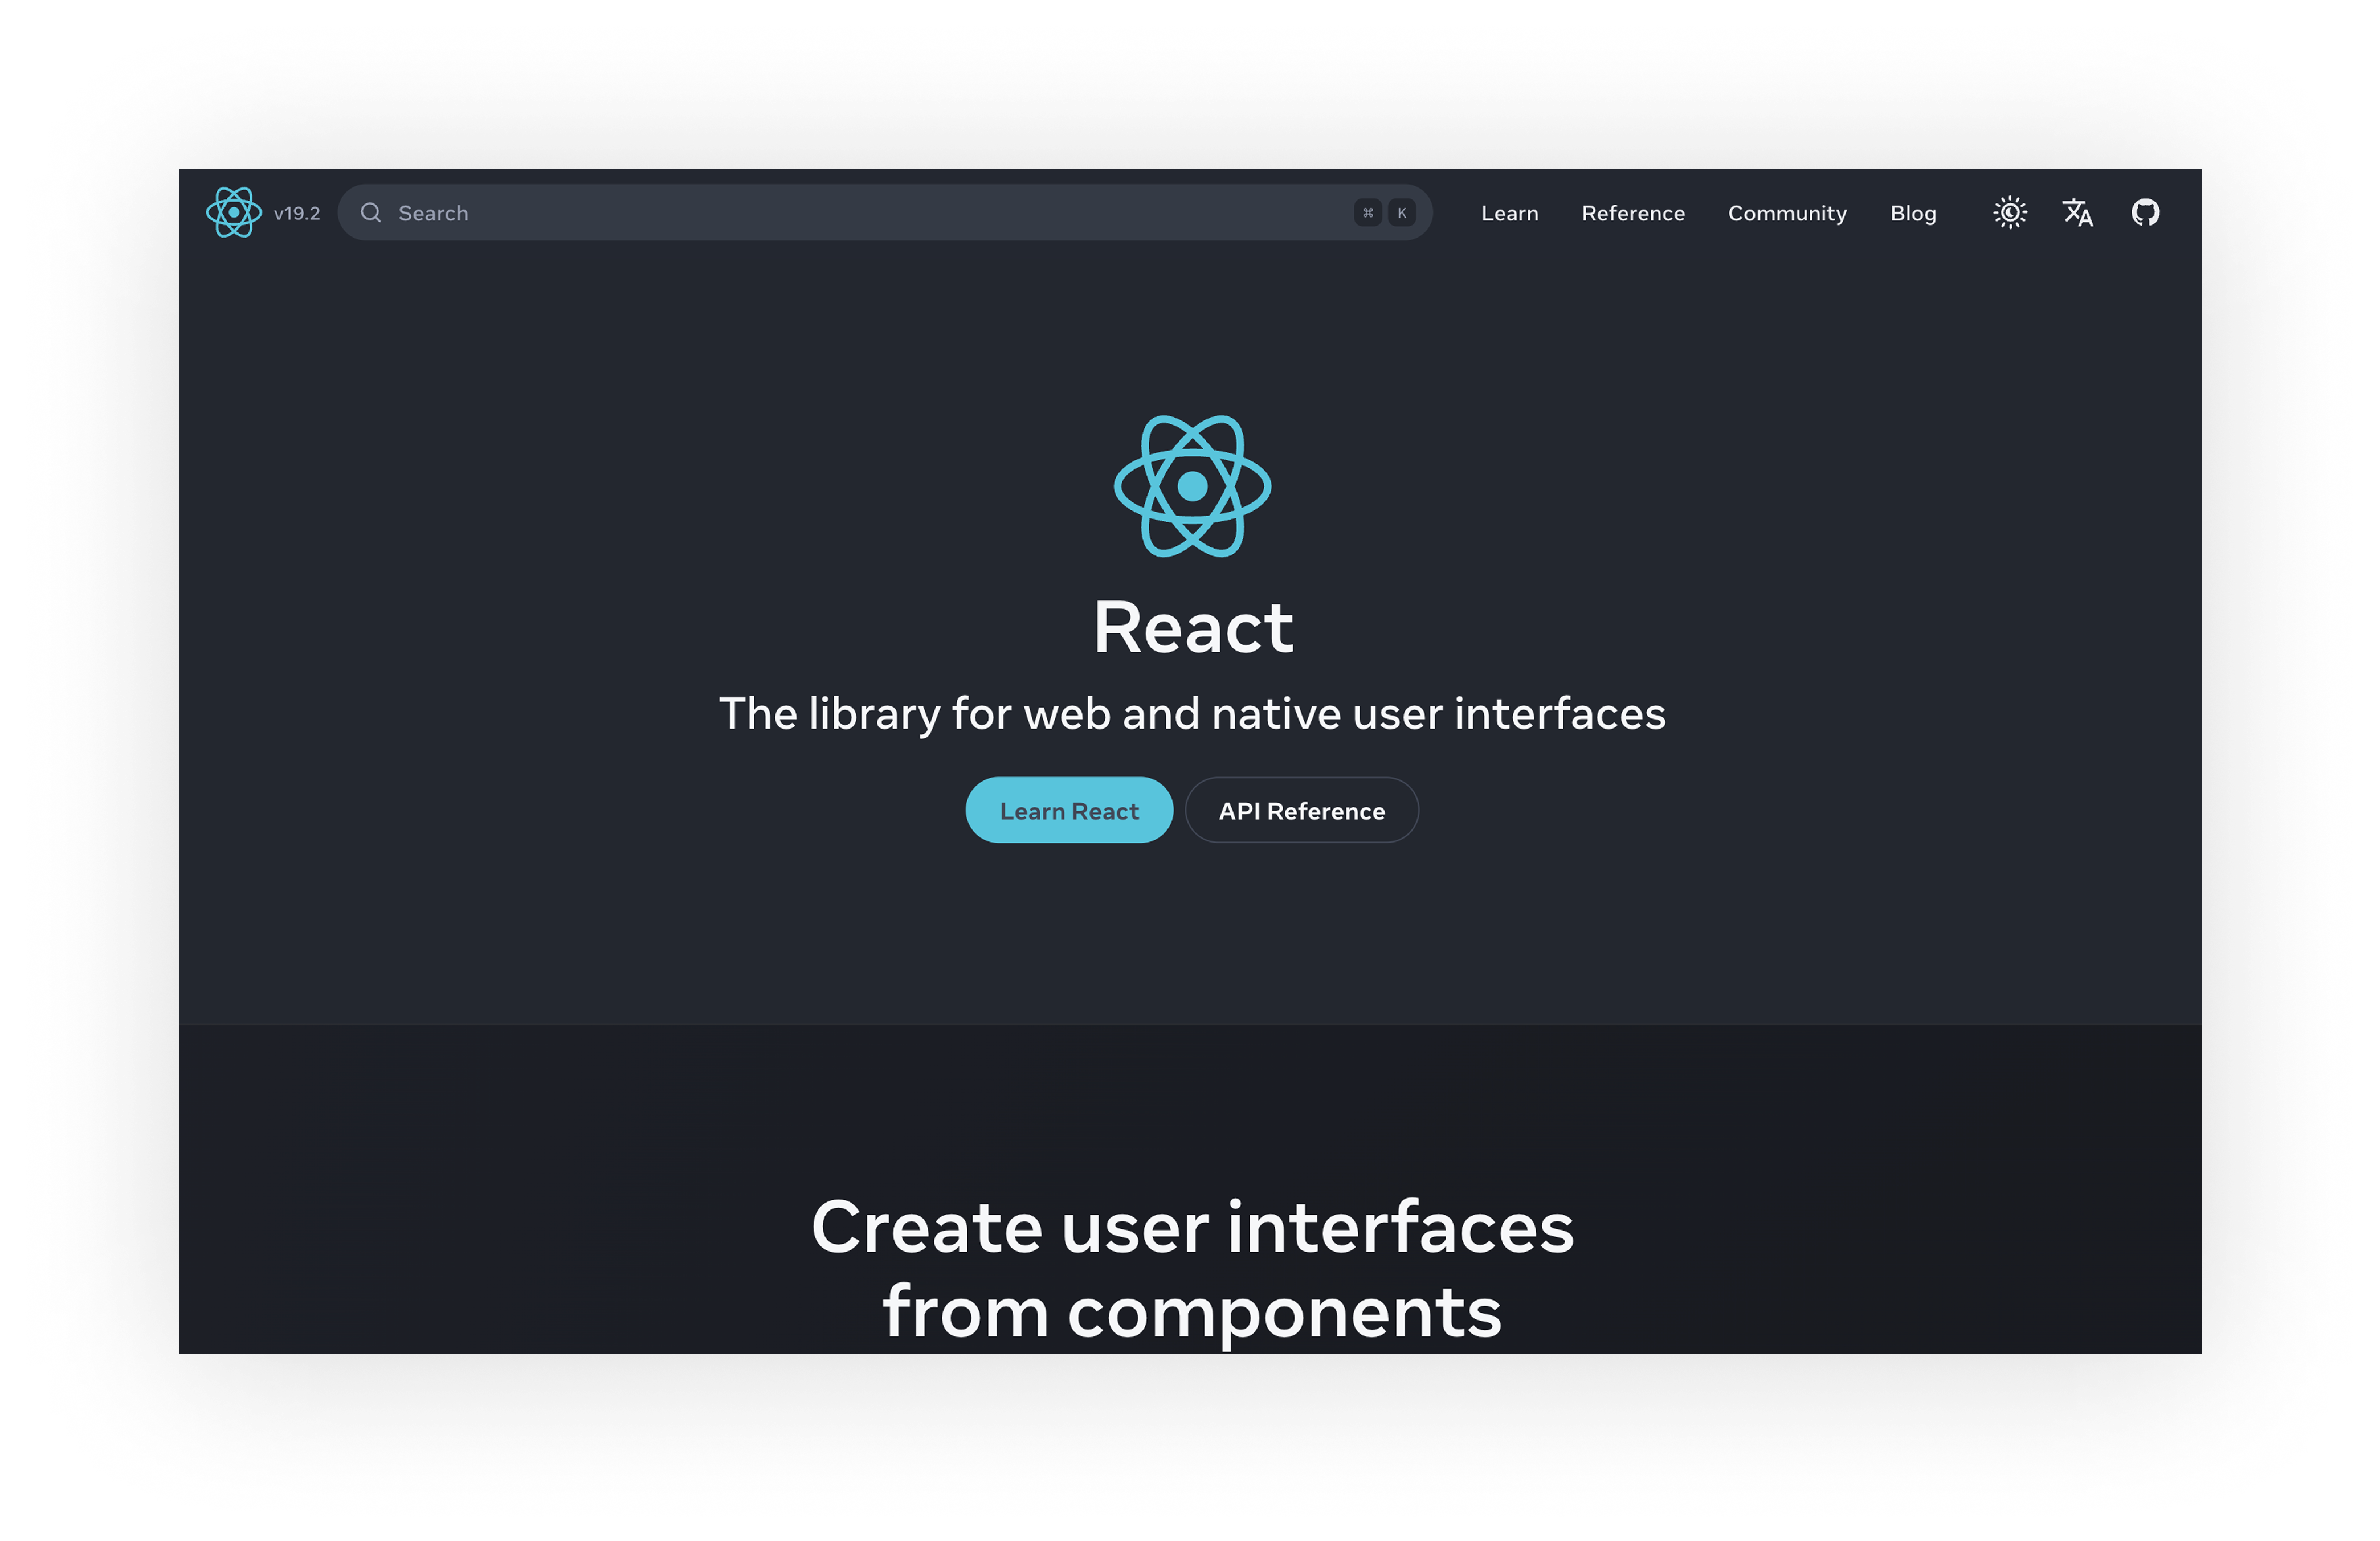The width and height of the screenshot is (2380, 1541).
Task: Toggle light mode with sun icon
Action: pos(2009,212)
